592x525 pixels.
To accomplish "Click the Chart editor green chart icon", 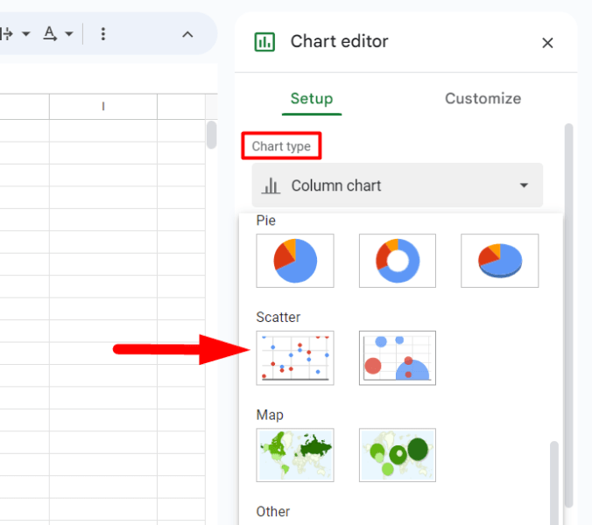I will pos(264,42).
